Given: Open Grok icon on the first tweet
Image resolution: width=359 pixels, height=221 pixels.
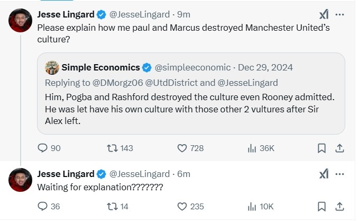Looking at the screenshot, I should tap(324, 14).
